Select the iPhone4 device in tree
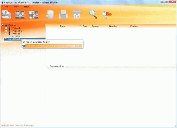 click(x=16, y=28)
